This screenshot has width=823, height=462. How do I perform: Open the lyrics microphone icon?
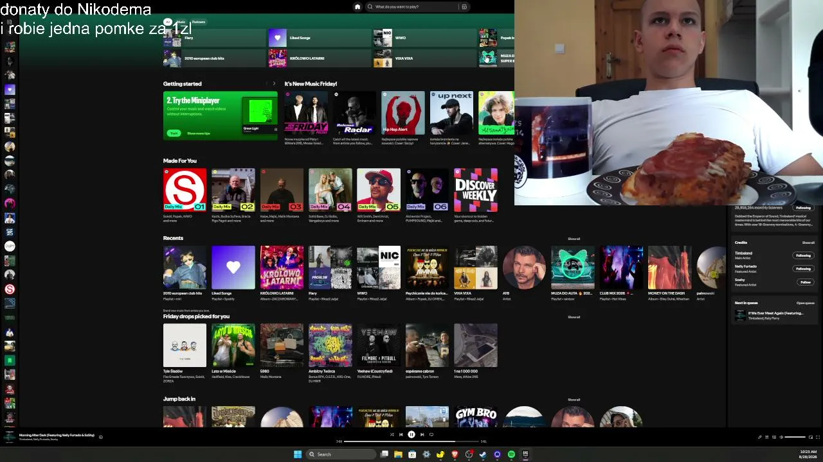point(760,437)
